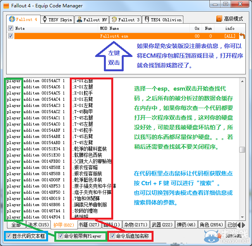Open the 法术 (315) category tab
The height and width of the screenshot is (246, 252).
(x=38, y=225)
